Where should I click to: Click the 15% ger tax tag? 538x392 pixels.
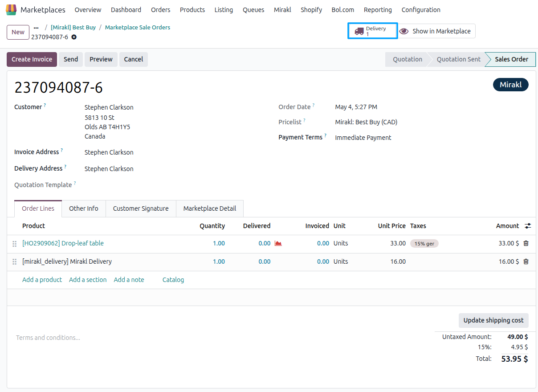coord(424,244)
